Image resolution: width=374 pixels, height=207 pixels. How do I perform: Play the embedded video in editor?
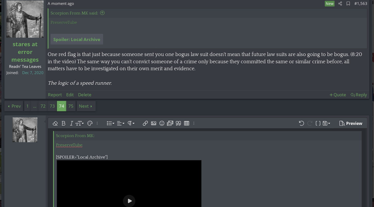coord(129,201)
